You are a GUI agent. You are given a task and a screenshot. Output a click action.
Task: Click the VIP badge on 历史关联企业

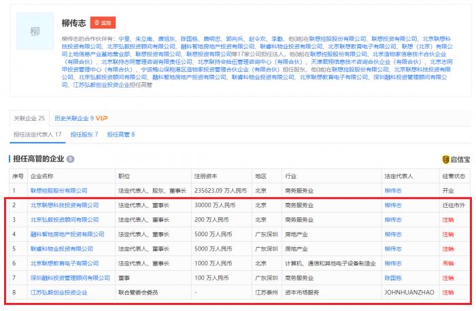coord(102,118)
